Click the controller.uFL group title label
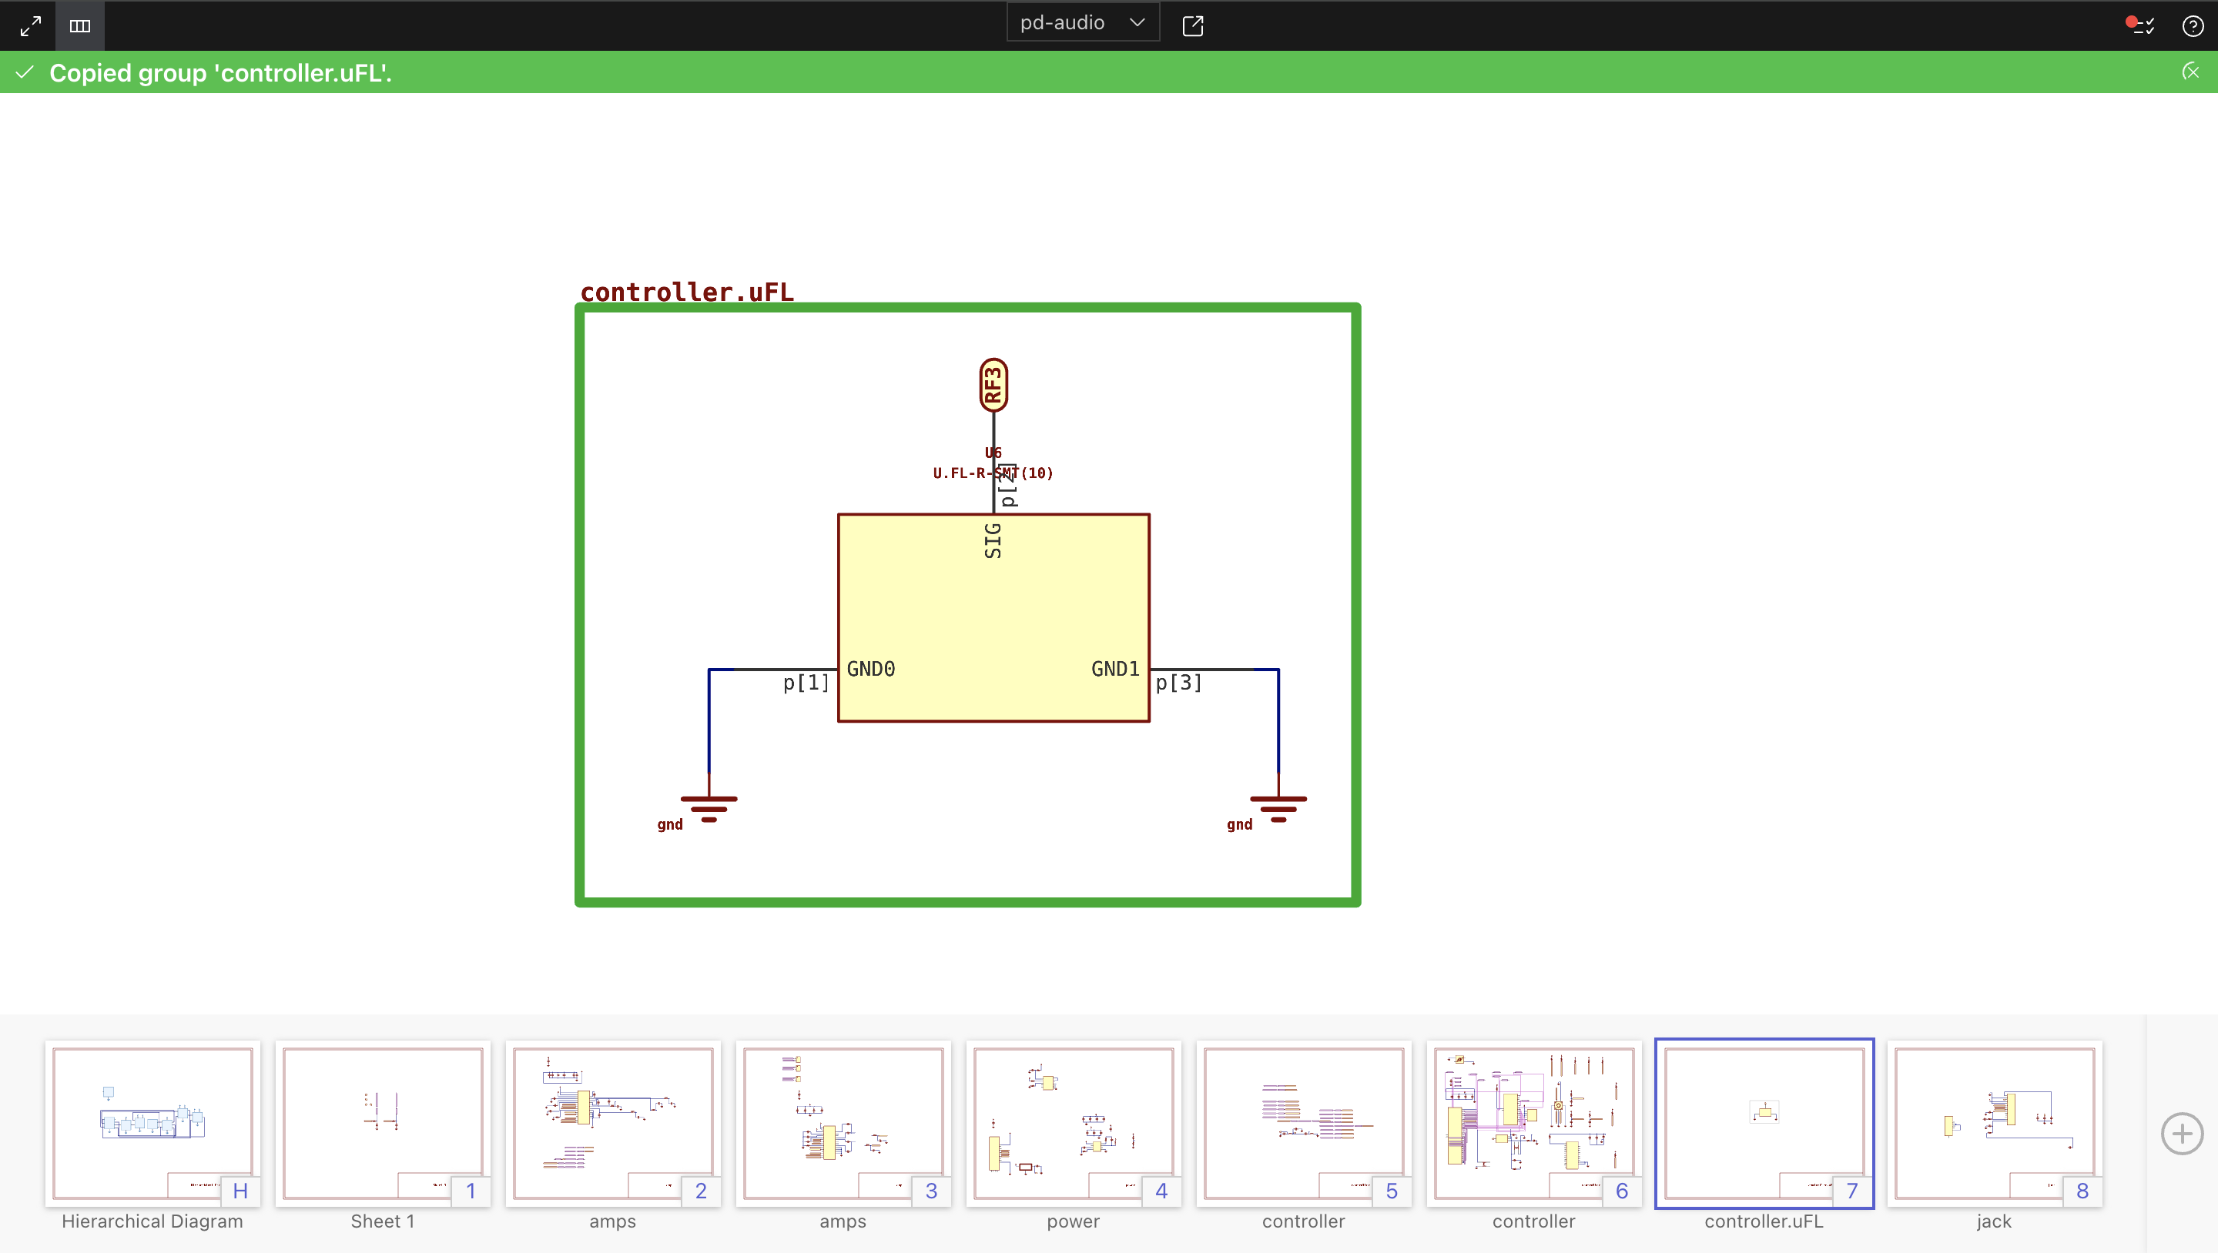 click(x=686, y=292)
